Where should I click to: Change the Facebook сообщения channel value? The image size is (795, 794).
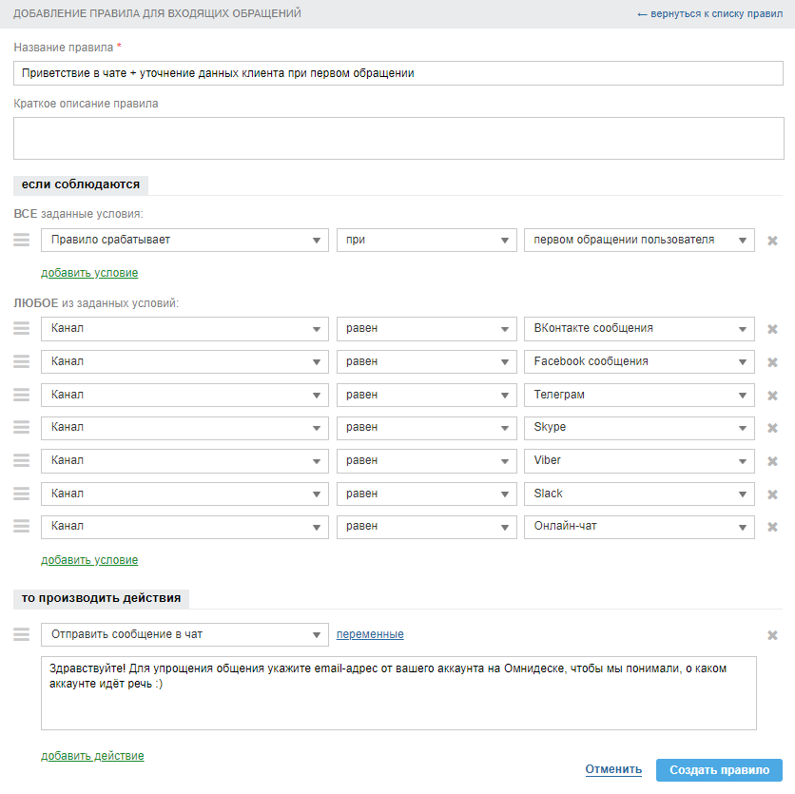(x=639, y=361)
